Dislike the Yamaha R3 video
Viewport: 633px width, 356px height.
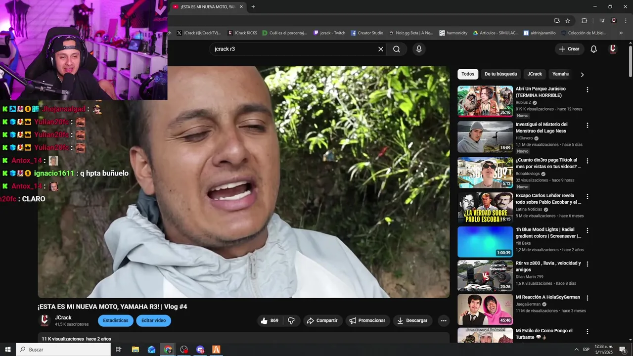291,320
